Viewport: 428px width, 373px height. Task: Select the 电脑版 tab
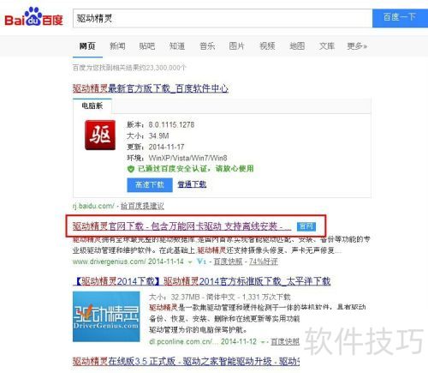click(x=92, y=105)
